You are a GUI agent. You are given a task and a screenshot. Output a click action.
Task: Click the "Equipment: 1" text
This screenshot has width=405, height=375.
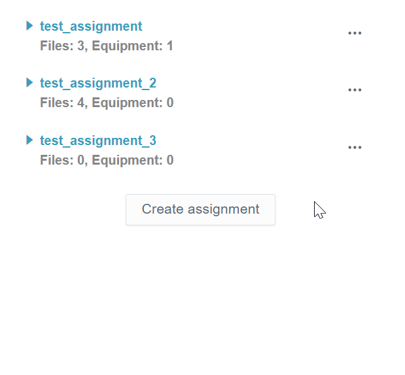point(133,46)
